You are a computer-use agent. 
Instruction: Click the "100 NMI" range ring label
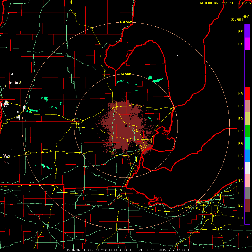126,22
